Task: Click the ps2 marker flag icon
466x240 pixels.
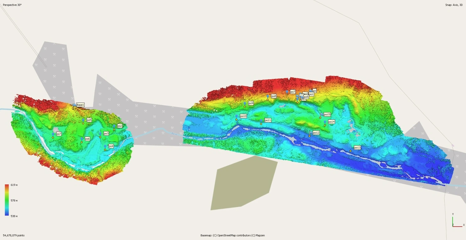Action: pyautogui.click(x=114, y=126)
